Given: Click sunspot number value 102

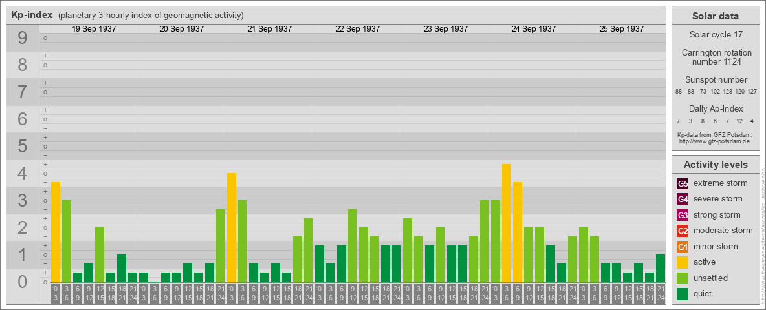Looking at the screenshot, I should pos(715,92).
